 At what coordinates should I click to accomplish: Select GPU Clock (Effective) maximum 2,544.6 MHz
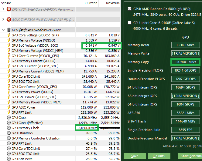pyautogui.click(x=110, y=123)
